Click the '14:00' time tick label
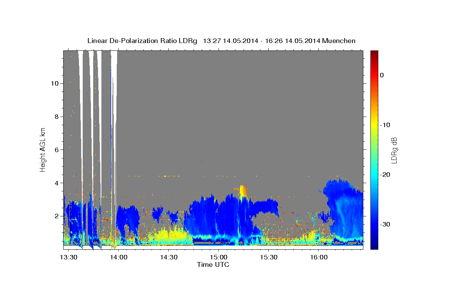Viewport: 449px width, 299px height. [119, 257]
